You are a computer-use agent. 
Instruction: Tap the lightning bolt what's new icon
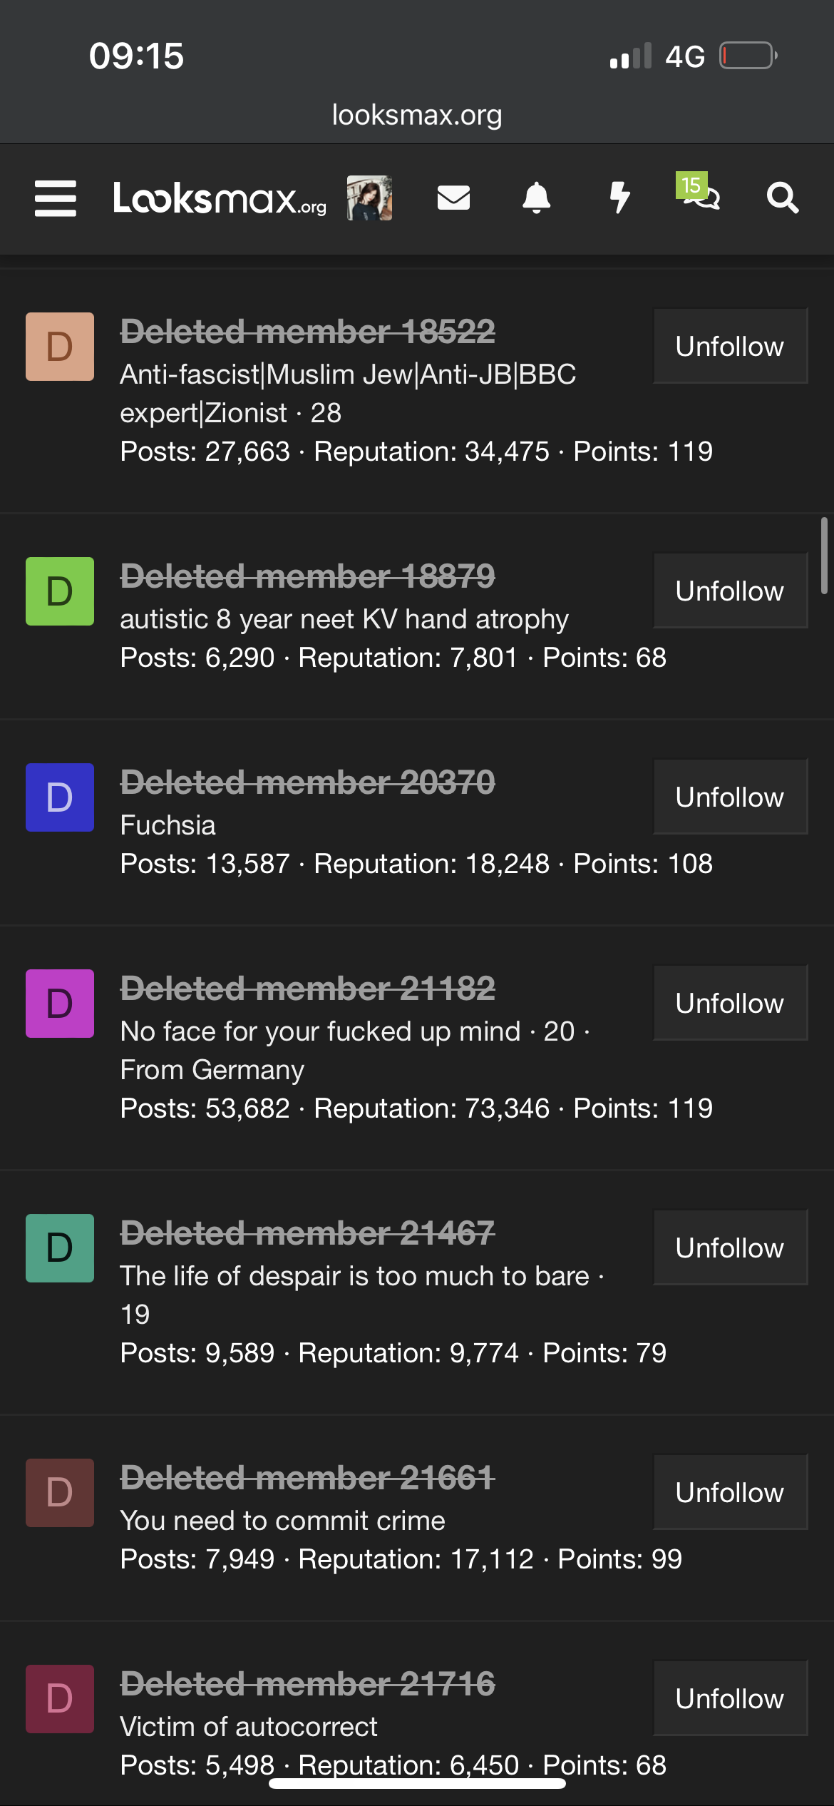(620, 198)
